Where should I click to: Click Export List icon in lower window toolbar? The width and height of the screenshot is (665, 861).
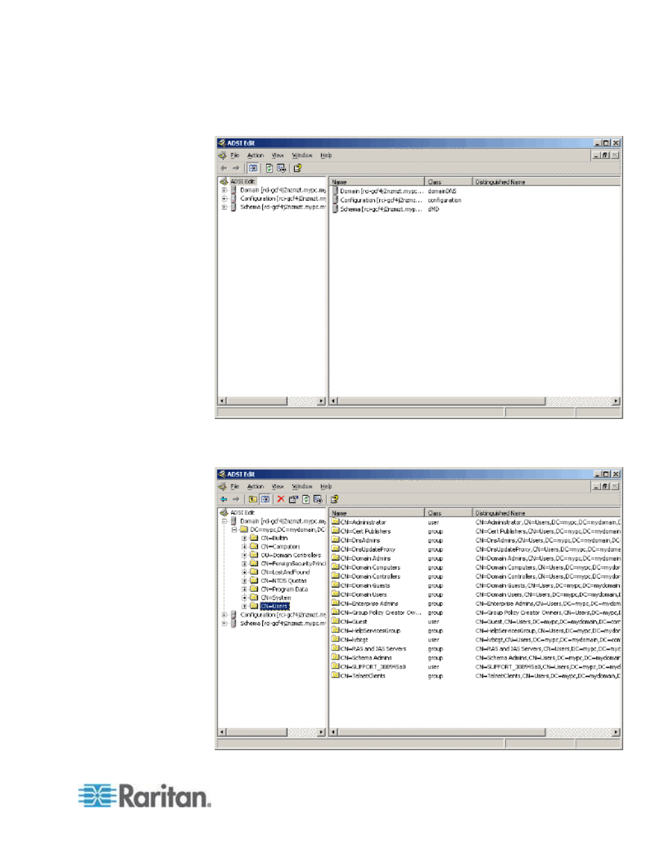pyautogui.click(x=318, y=499)
